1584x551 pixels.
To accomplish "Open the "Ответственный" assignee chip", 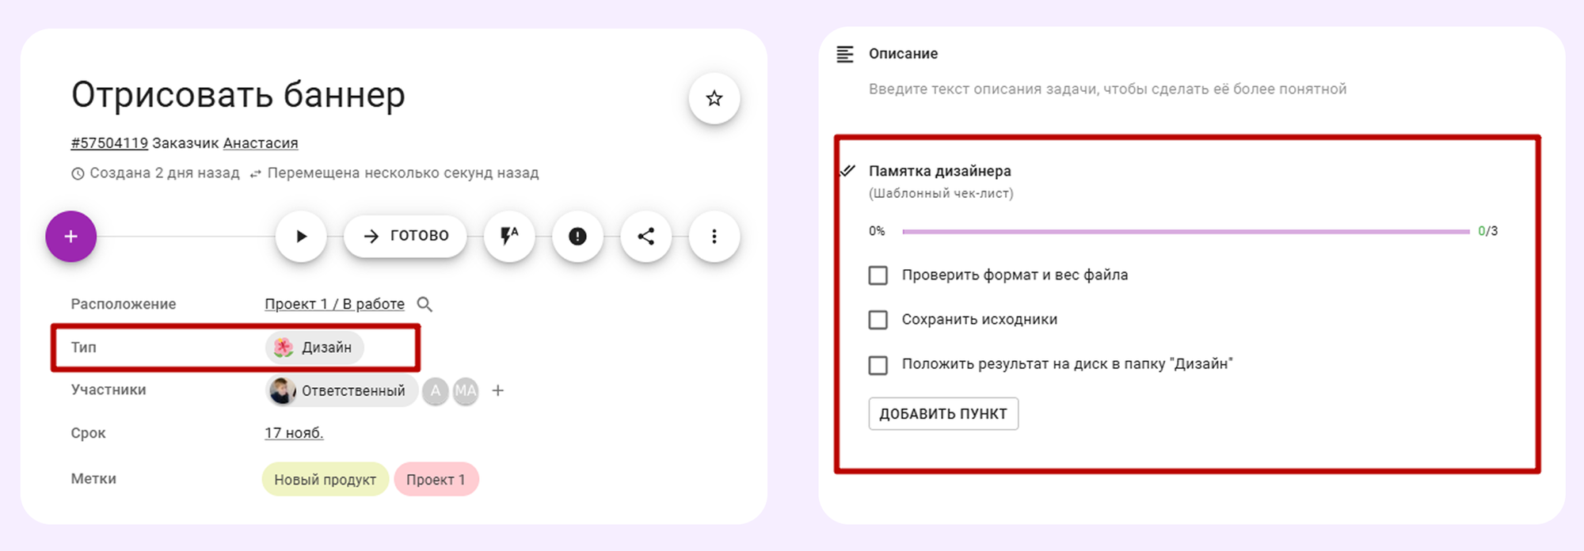I will click(x=341, y=390).
